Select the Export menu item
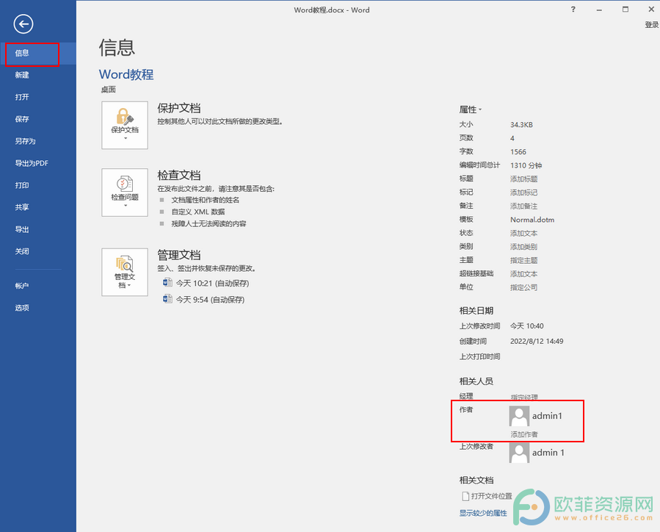The image size is (660, 532). point(38,229)
